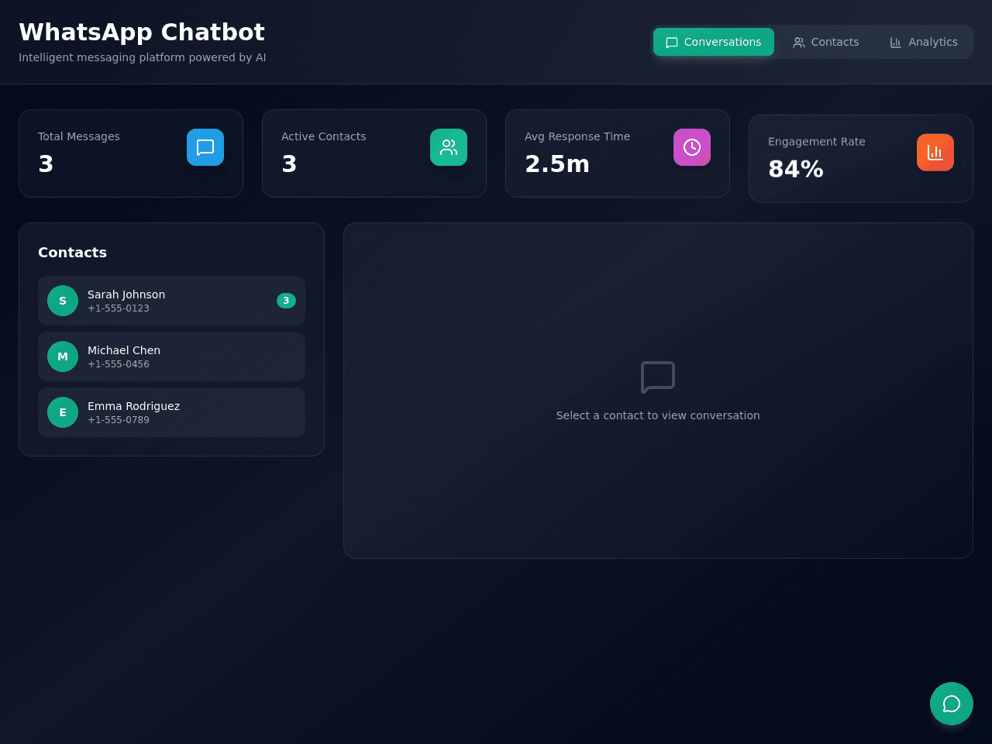Image resolution: width=992 pixels, height=744 pixels.
Task: Select the Michael Chen contact name
Action: [124, 350]
